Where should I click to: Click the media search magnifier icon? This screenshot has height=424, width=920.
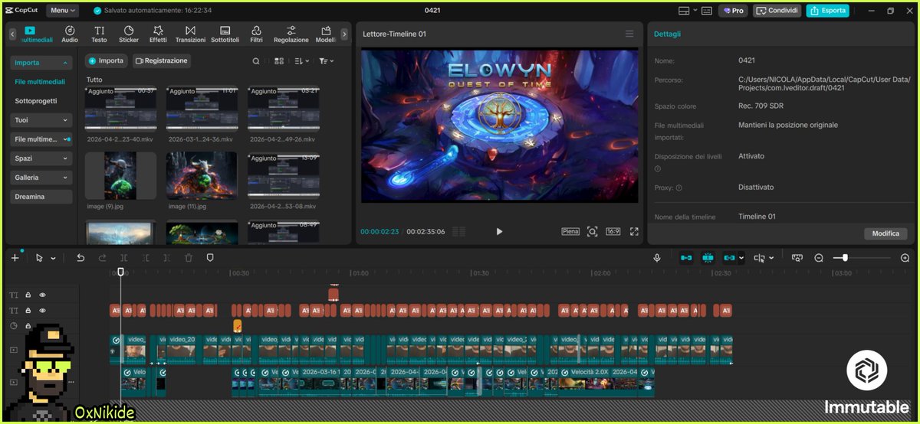pyautogui.click(x=256, y=61)
